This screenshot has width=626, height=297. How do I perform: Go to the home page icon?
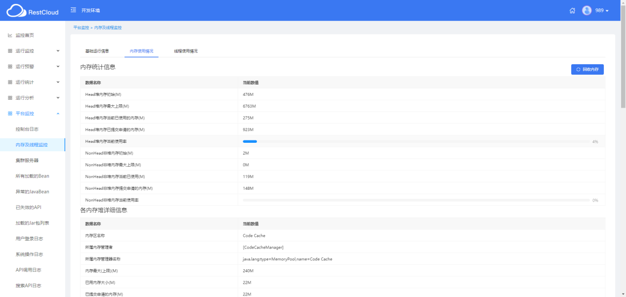[x=572, y=10]
